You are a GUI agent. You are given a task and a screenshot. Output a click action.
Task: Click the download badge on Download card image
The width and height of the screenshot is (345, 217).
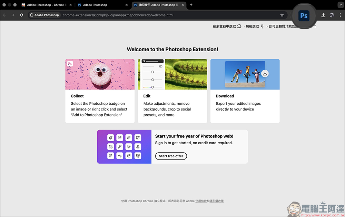pos(265,73)
